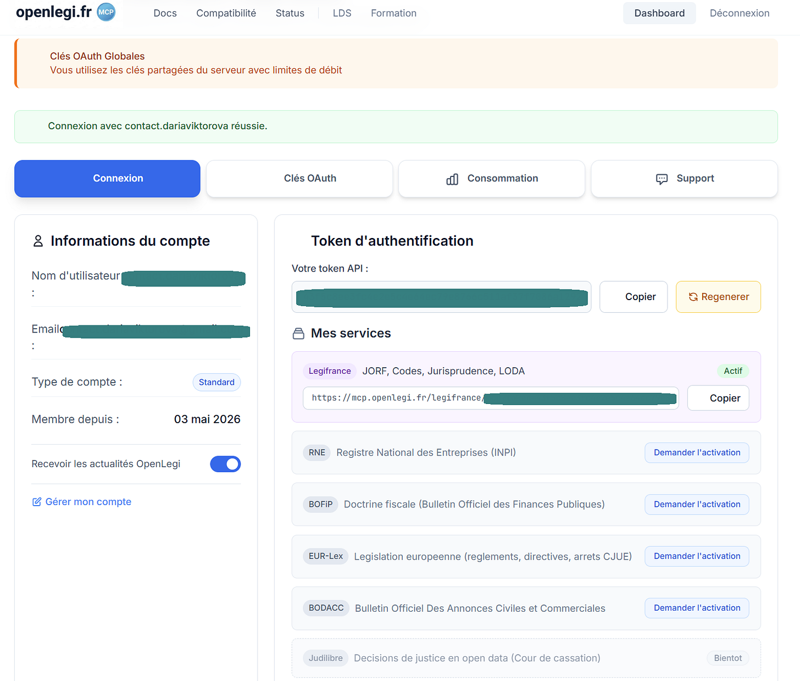
Task: Click the refresh icon in Regenerer button
Action: (693, 297)
